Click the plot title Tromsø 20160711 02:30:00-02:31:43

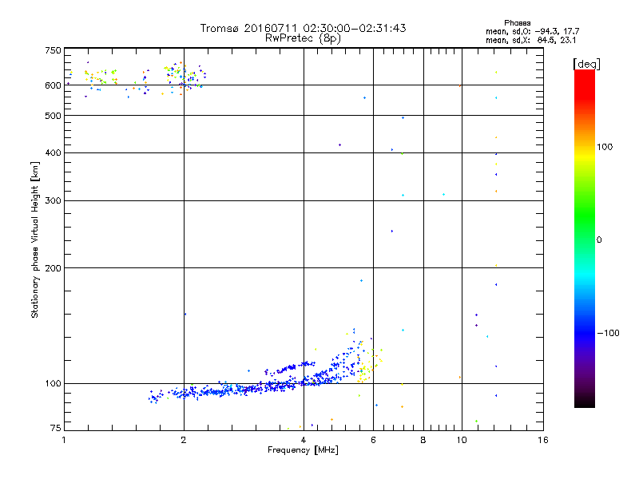[x=303, y=28]
